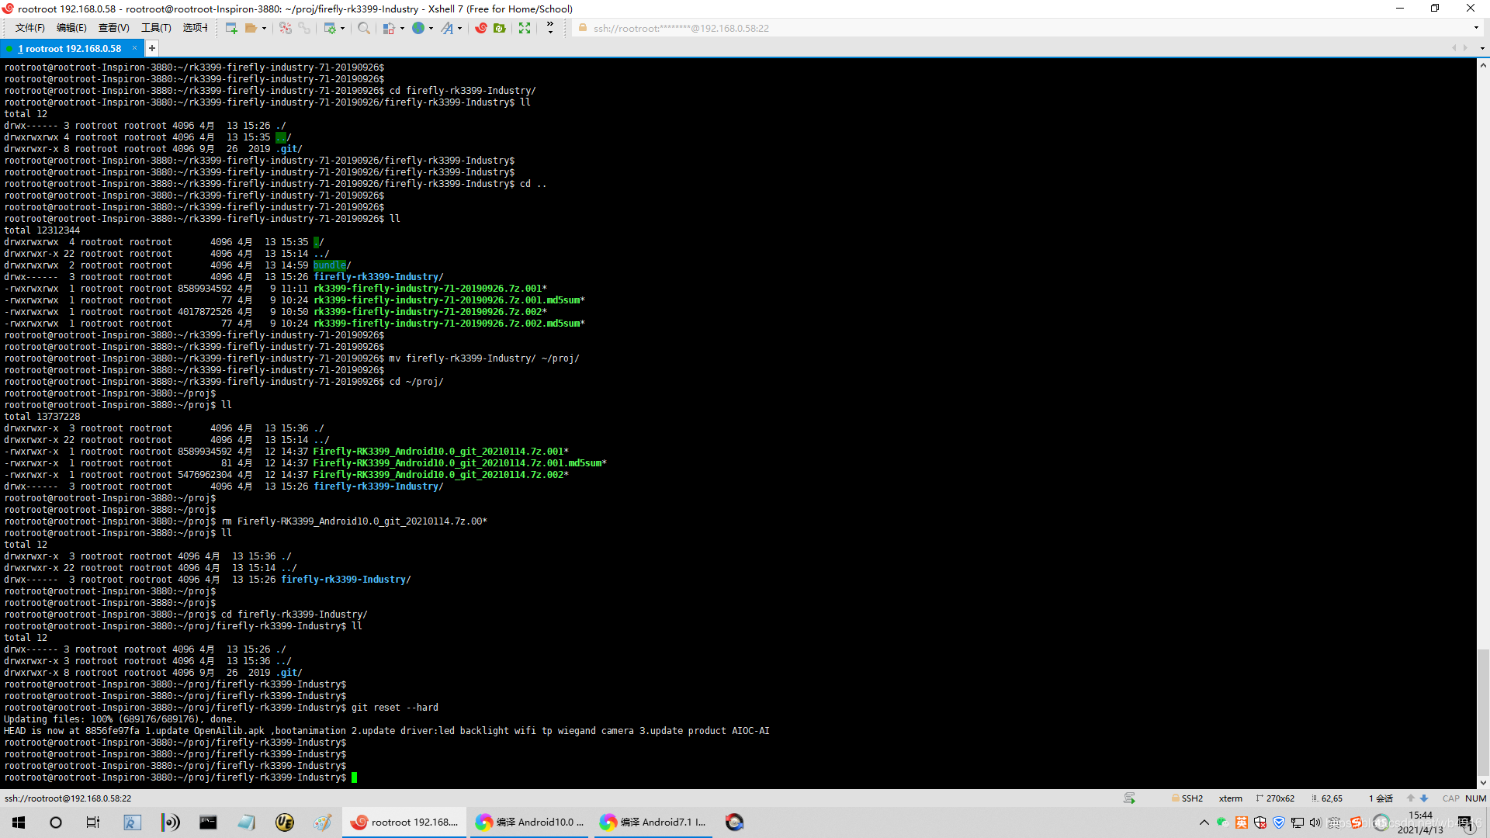Click the Open Session folder icon
The height and width of the screenshot is (838, 1490).
(x=251, y=28)
